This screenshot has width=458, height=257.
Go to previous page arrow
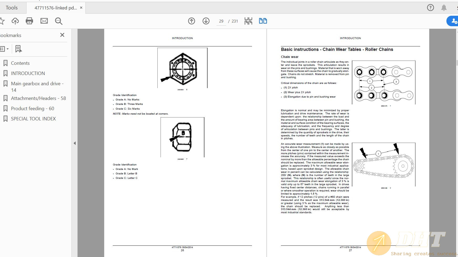[192, 21]
